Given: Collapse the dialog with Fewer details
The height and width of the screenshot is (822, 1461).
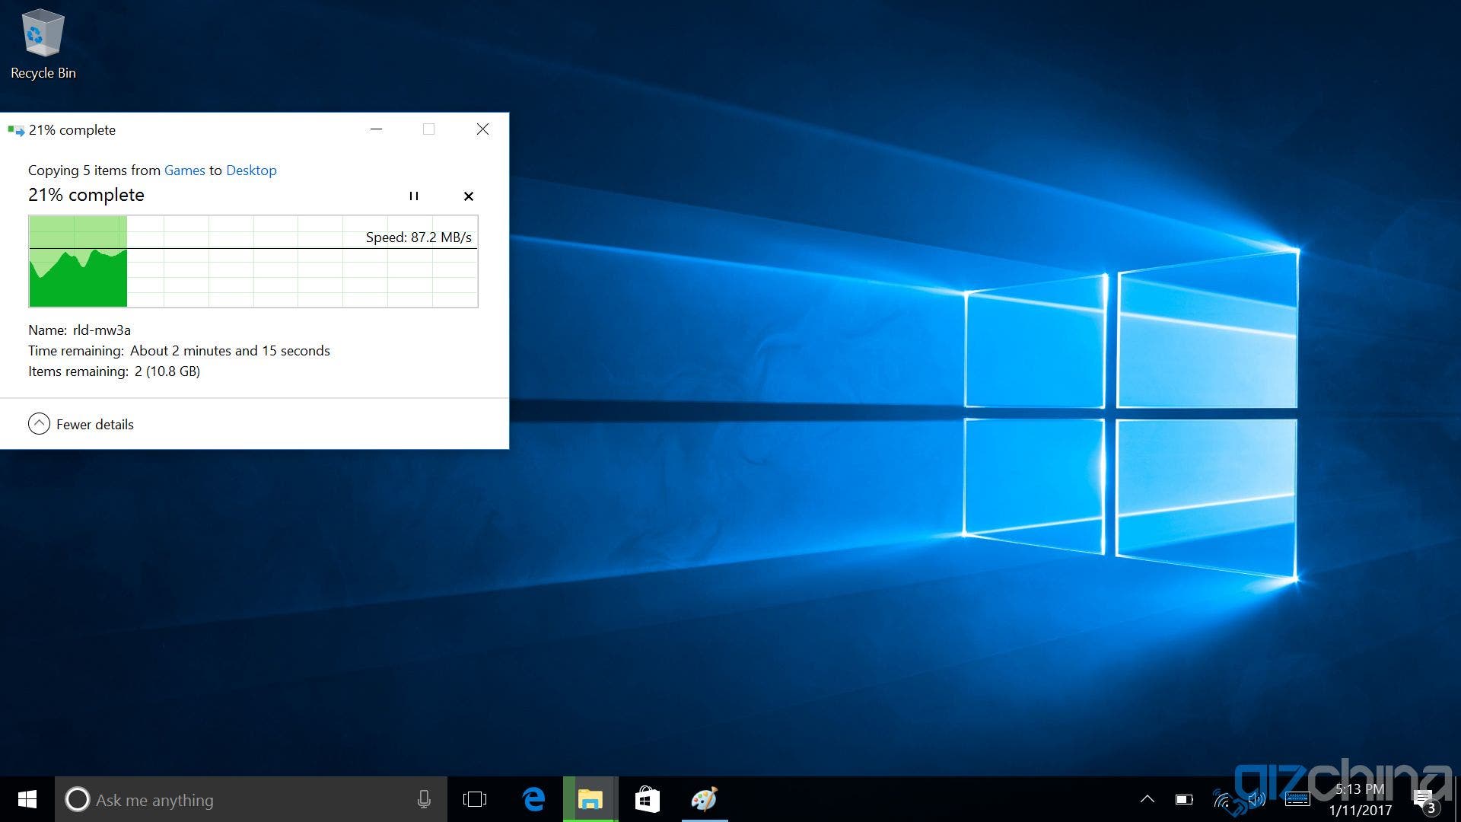Looking at the screenshot, I should click(81, 424).
